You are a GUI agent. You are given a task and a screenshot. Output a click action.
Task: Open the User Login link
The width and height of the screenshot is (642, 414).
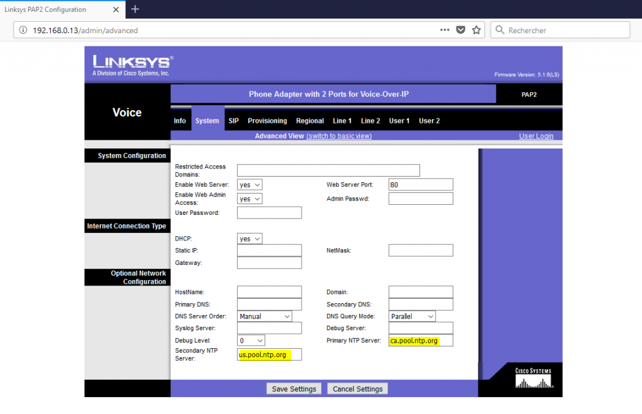point(536,135)
